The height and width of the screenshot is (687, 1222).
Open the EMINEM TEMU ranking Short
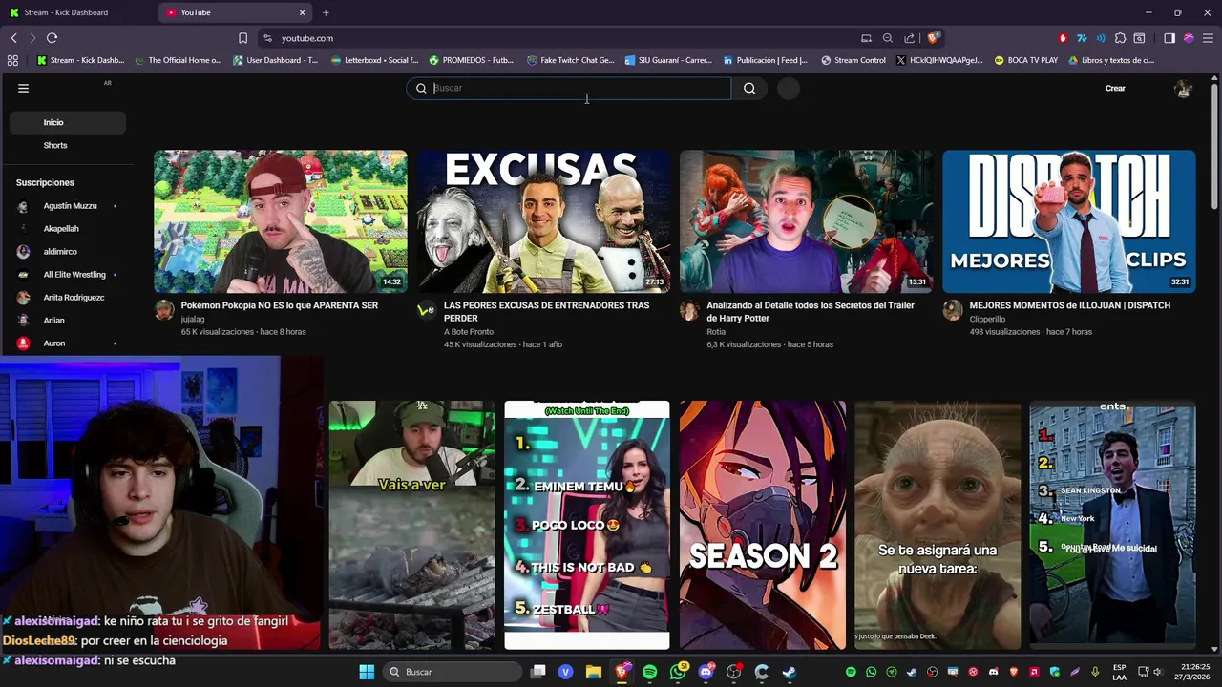587,525
